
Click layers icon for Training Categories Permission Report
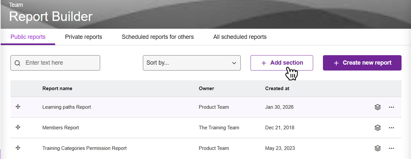point(377,148)
